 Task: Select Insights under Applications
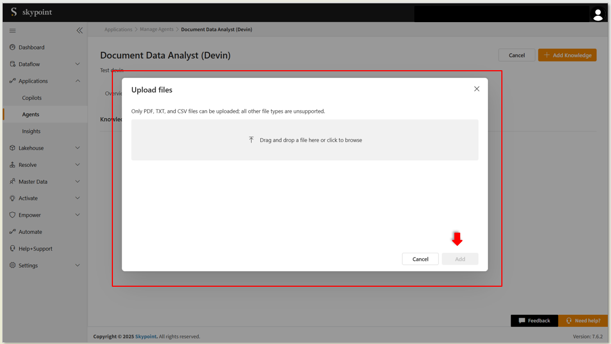(31, 131)
